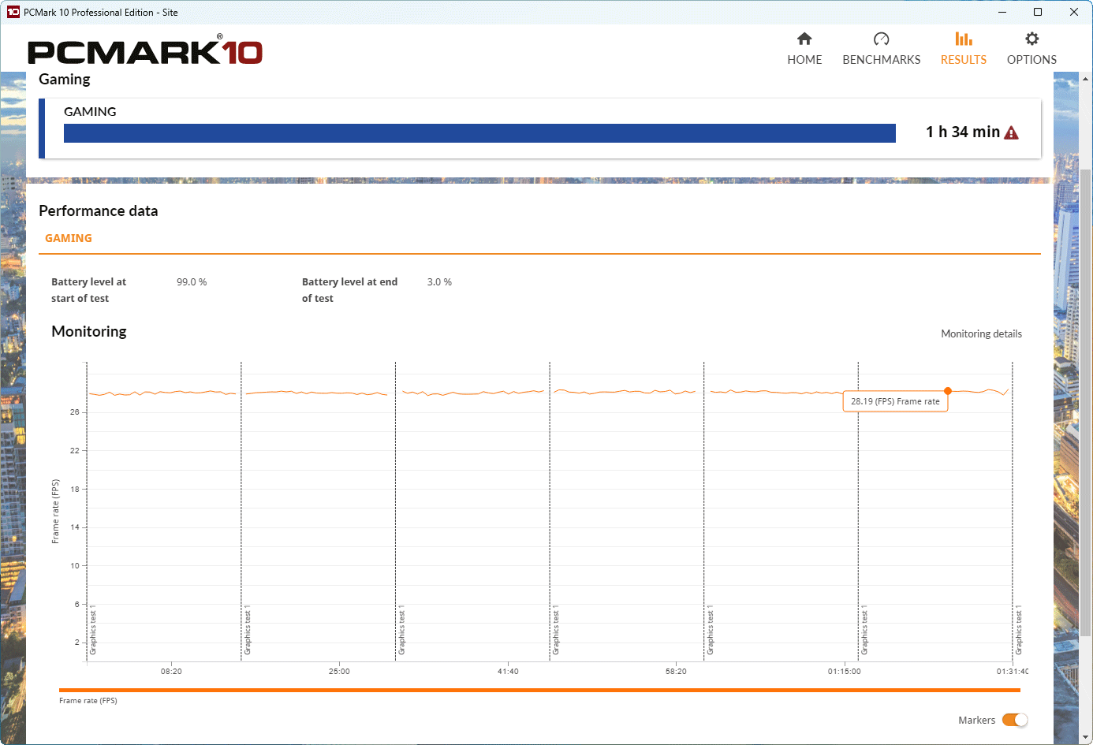Click the scrollbar up arrow

(1085, 79)
